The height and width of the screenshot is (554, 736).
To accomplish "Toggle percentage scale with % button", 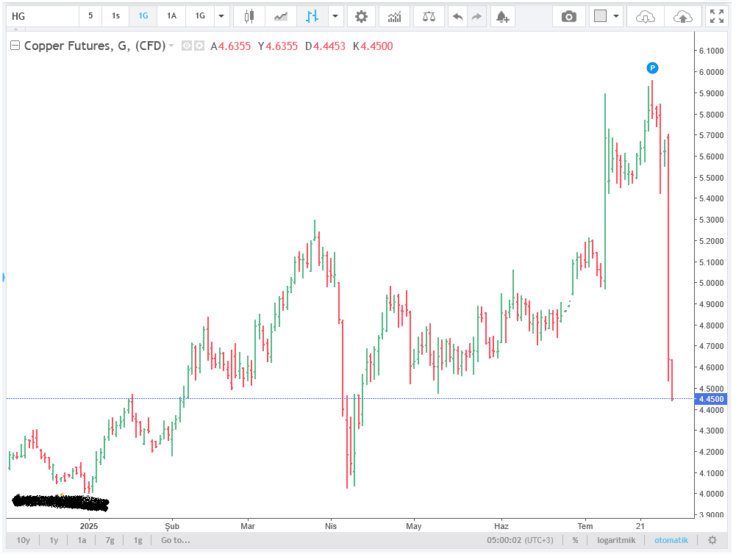I will point(575,540).
